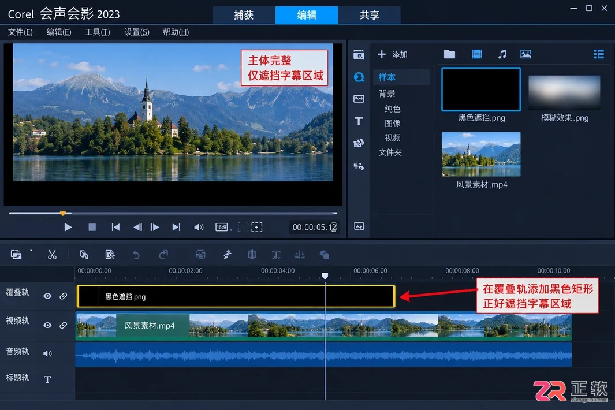Screen dimensions: 615x410
Task: Click the grayed looped-arrow toolbar icon
Action: coord(201,255)
